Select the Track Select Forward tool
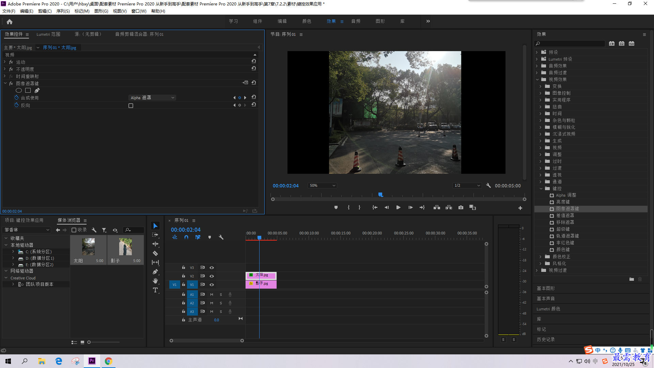654x368 pixels. 155,235
